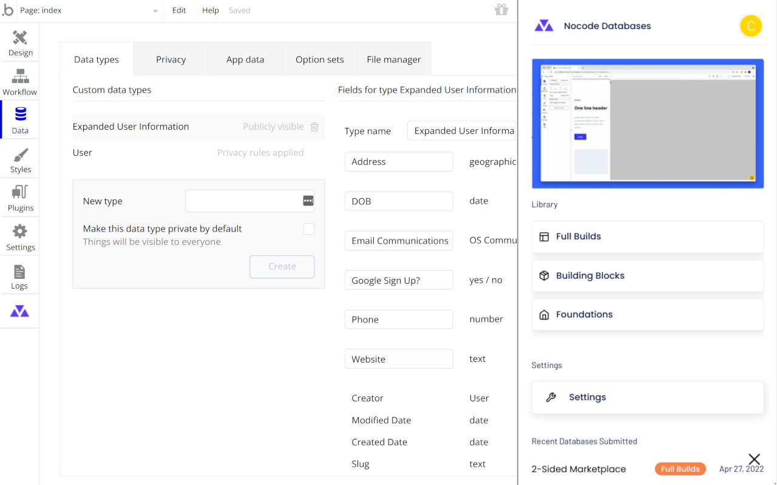Open the Workflow section in the sidebar
The height and width of the screenshot is (485, 777).
[20, 81]
